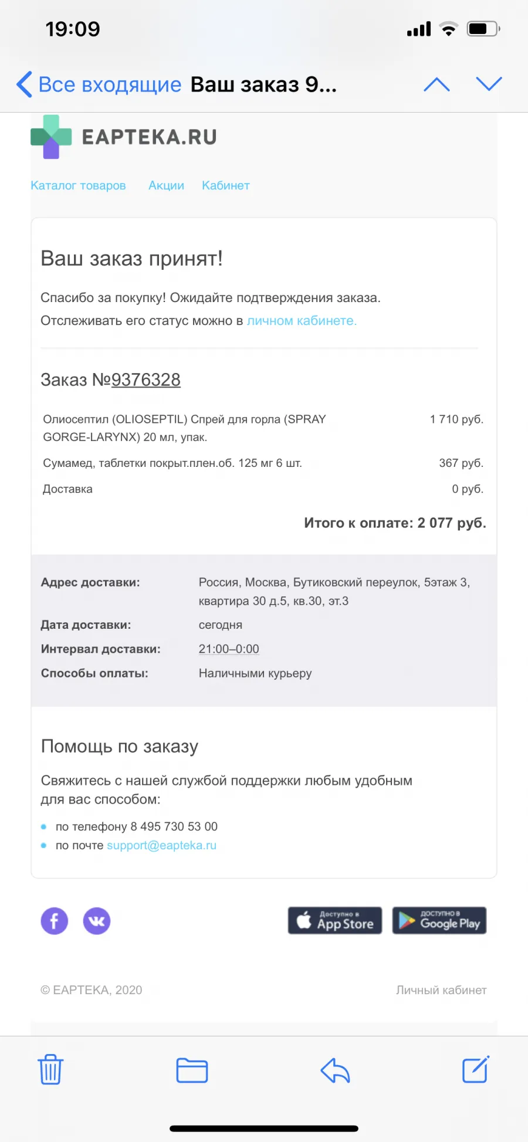
Task: Open Акции menu link
Action: 166,185
